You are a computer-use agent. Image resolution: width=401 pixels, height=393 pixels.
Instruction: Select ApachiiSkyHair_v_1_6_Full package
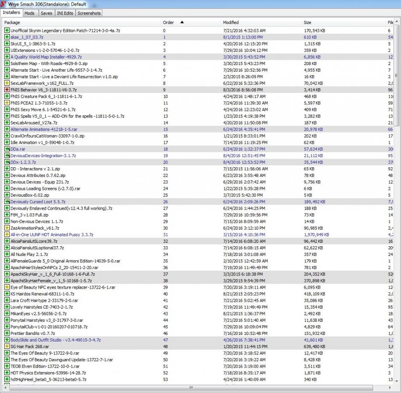199,274
